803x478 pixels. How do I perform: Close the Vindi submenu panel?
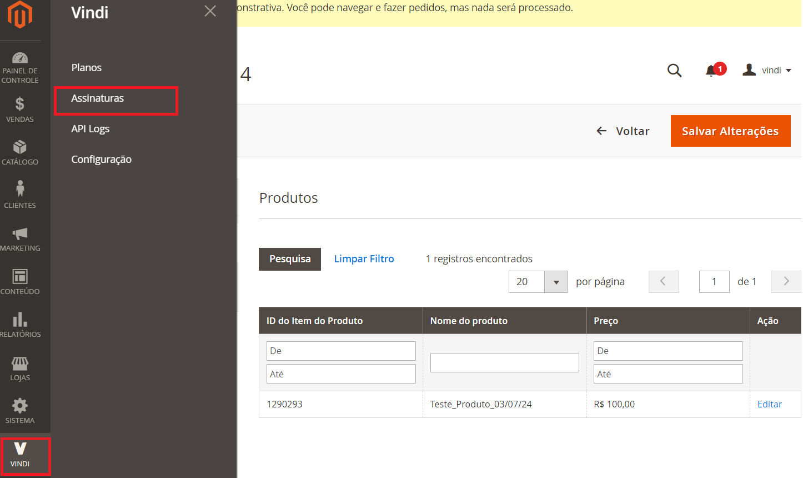click(x=210, y=11)
